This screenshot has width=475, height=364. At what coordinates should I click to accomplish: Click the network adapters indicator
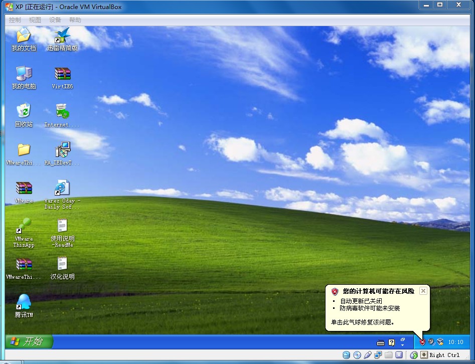click(x=378, y=355)
